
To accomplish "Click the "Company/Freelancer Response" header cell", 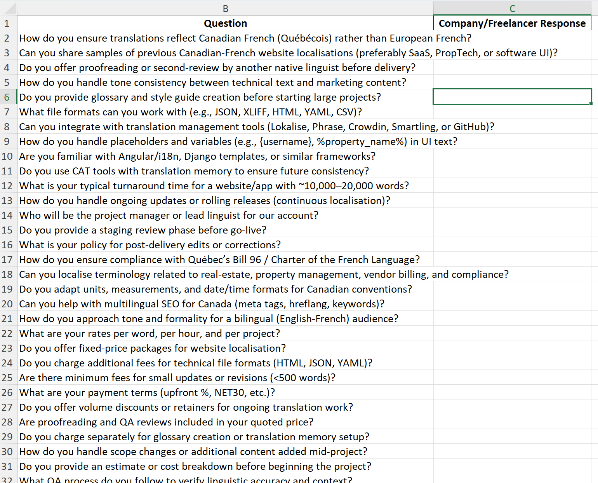I will [x=513, y=23].
